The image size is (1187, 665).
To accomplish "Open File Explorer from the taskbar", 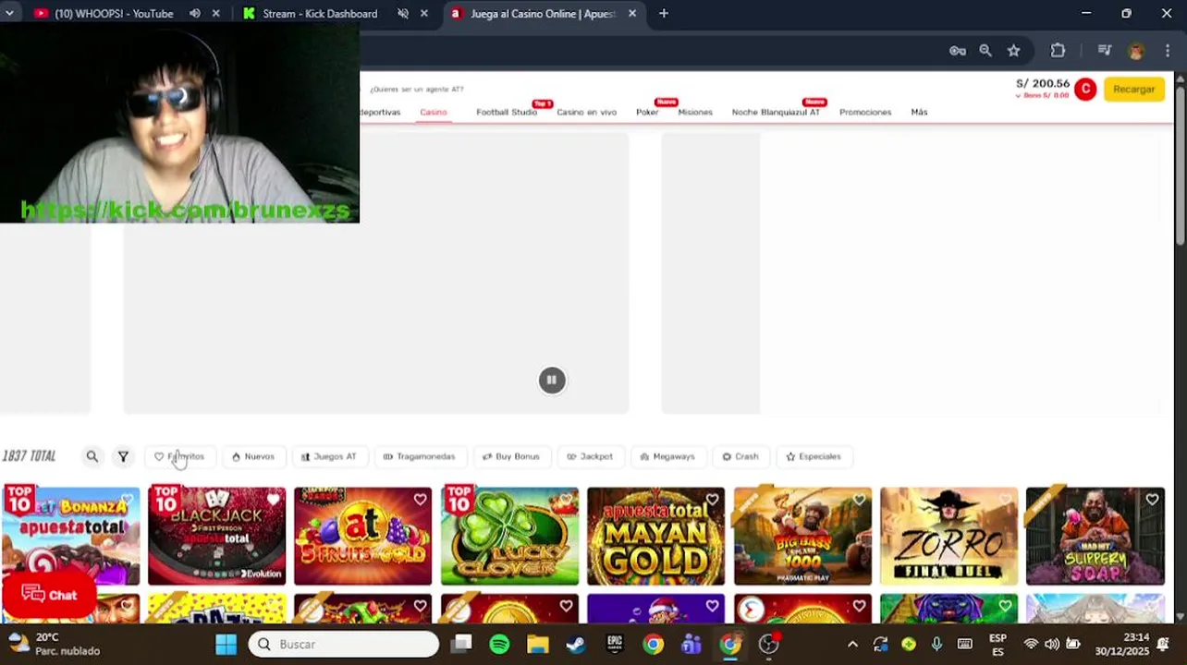I will tap(538, 644).
